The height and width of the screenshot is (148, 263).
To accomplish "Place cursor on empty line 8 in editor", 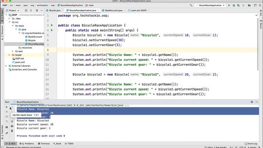I will pos(157,50).
